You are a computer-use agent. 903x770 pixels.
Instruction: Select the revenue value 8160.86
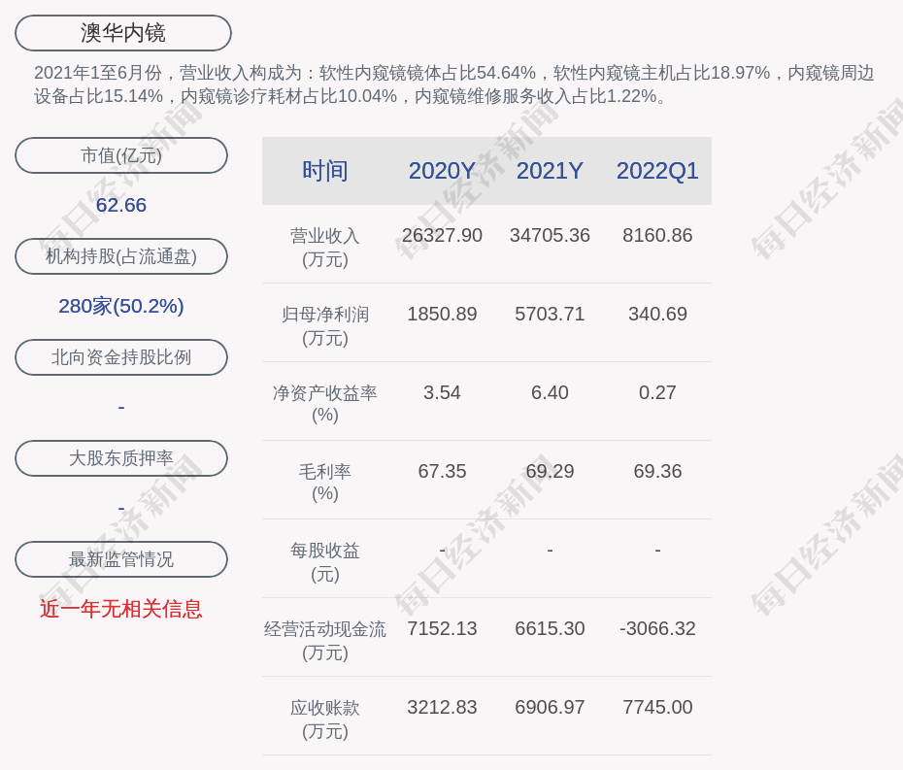click(x=657, y=236)
